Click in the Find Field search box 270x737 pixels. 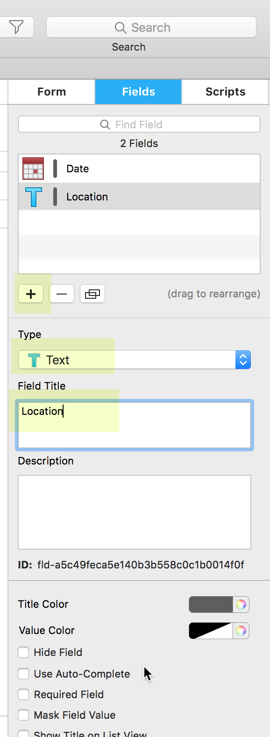tap(139, 124)
